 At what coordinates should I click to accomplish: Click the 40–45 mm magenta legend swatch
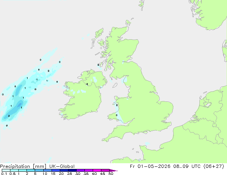(97, 170)
